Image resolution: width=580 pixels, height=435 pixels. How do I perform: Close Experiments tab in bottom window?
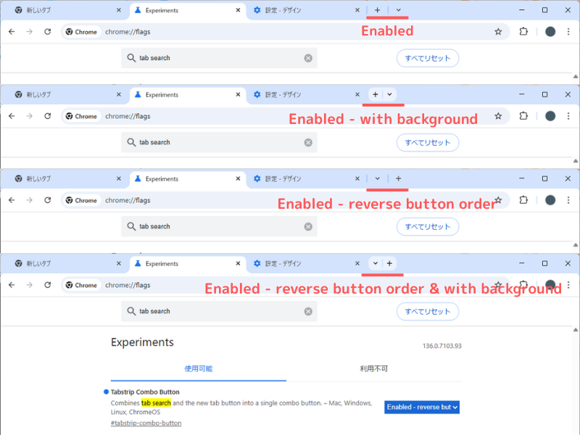point(239,263)
